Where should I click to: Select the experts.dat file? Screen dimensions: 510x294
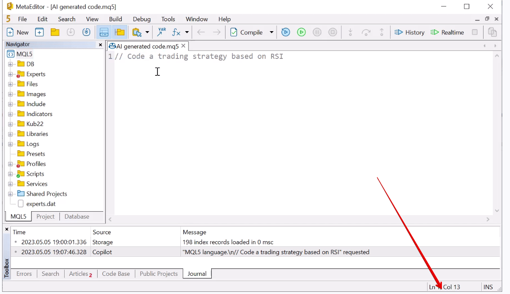41,204
